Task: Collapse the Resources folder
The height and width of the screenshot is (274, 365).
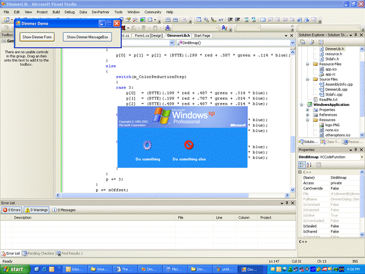Action: pos(307,120)
